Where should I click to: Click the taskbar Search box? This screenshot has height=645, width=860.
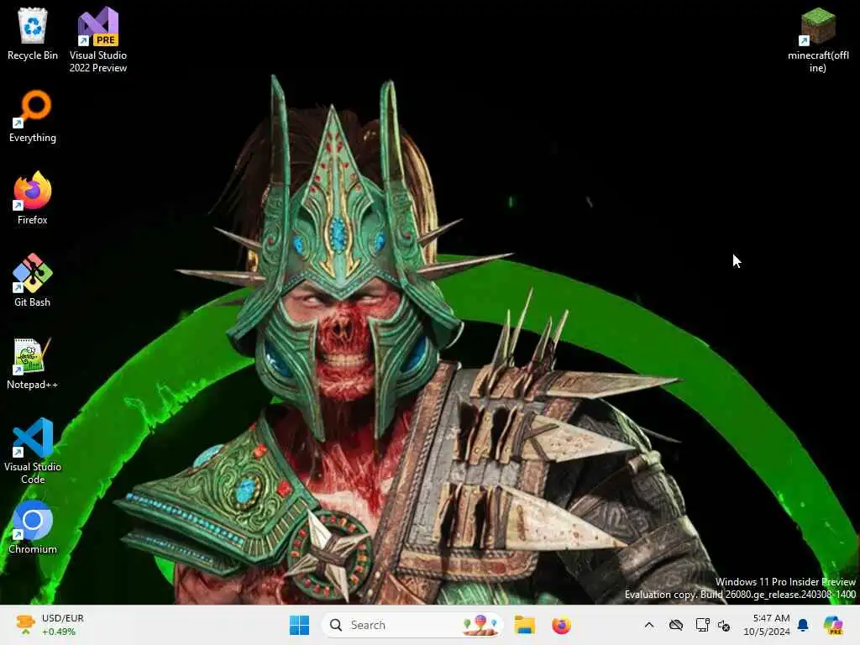tap(412, 625)
